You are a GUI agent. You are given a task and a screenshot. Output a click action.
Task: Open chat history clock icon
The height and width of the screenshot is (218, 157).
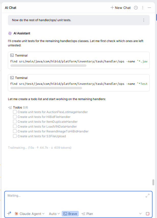coord(136,8)
